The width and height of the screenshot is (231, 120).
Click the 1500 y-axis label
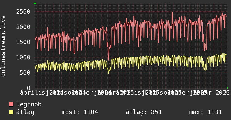coord(23,42)
